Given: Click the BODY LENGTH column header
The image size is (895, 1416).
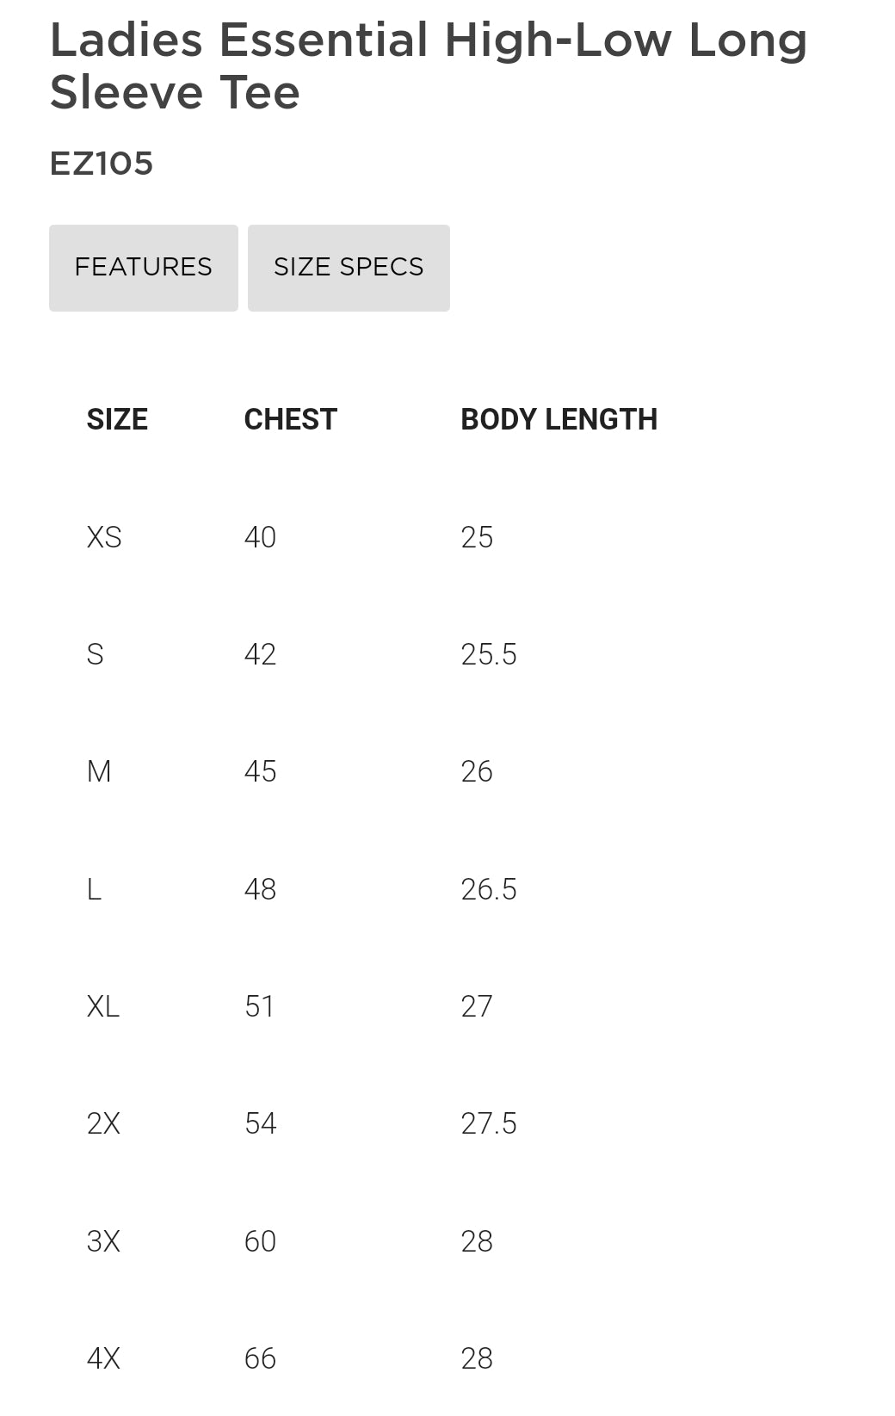Looking at the screenshot, I should (558, 419).
